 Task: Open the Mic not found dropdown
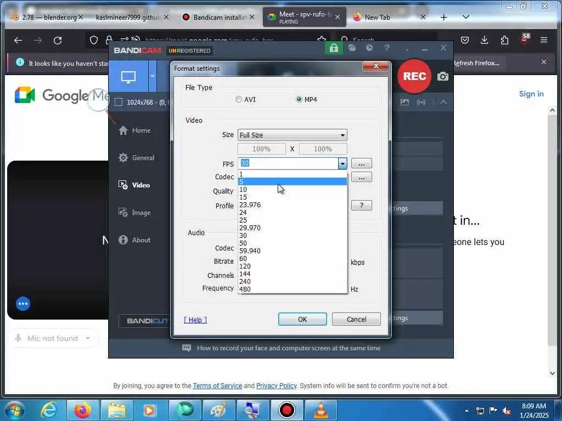tap(53, 338)
